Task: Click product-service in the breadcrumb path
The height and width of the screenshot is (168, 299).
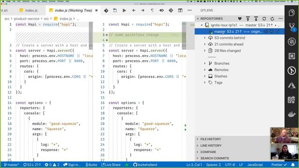Action: tap(27, 19)
